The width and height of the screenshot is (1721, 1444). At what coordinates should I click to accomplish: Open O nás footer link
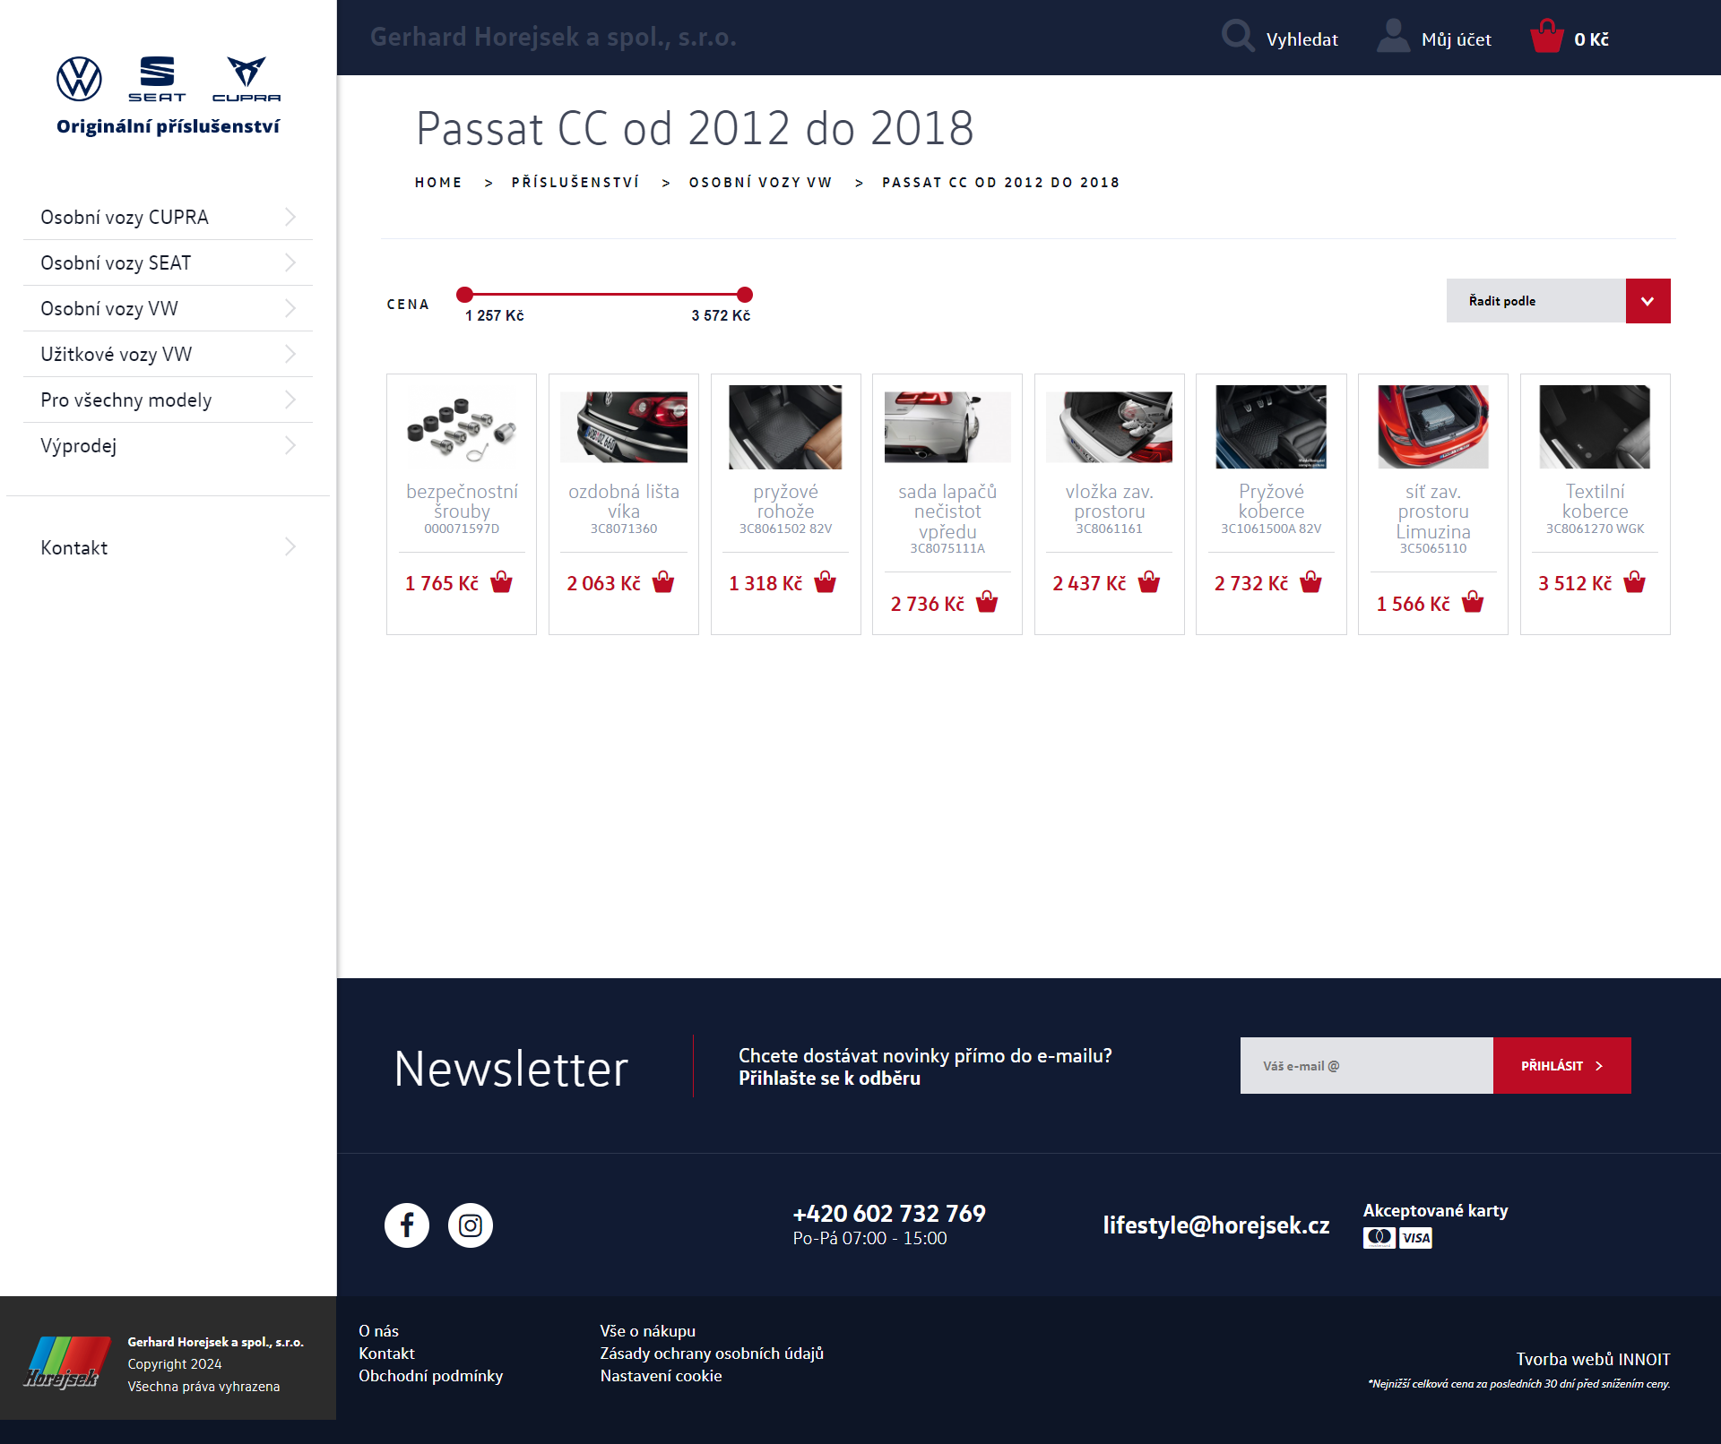pyautogui.click(x=378, y=1330)
